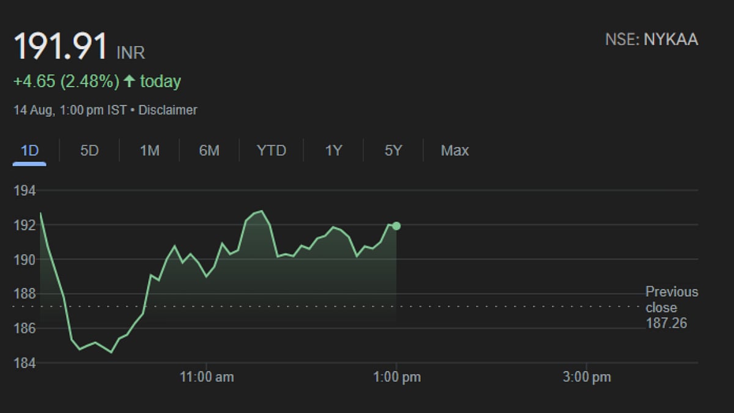Switch to the YTD tab

271,151
